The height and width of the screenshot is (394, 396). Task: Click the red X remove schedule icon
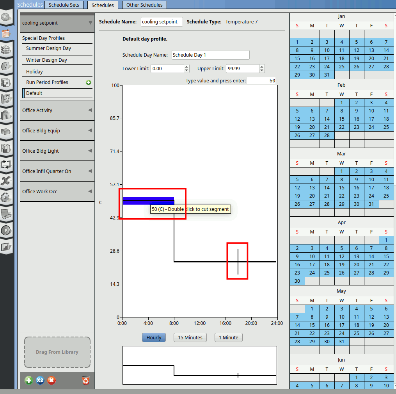[51, 380]
